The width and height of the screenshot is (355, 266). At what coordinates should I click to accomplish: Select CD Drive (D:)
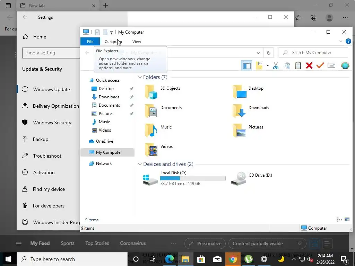coord(252,178)
